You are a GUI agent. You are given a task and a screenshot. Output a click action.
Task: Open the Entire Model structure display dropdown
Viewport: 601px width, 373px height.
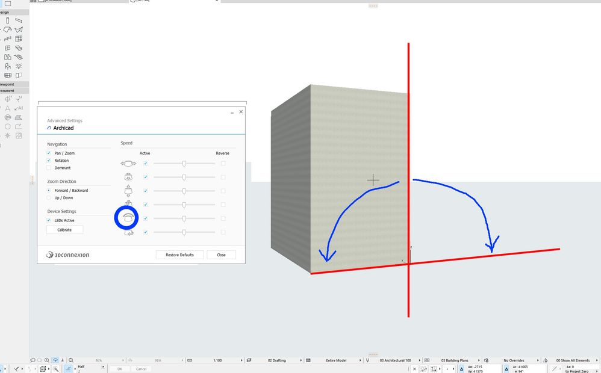(336, 360)
